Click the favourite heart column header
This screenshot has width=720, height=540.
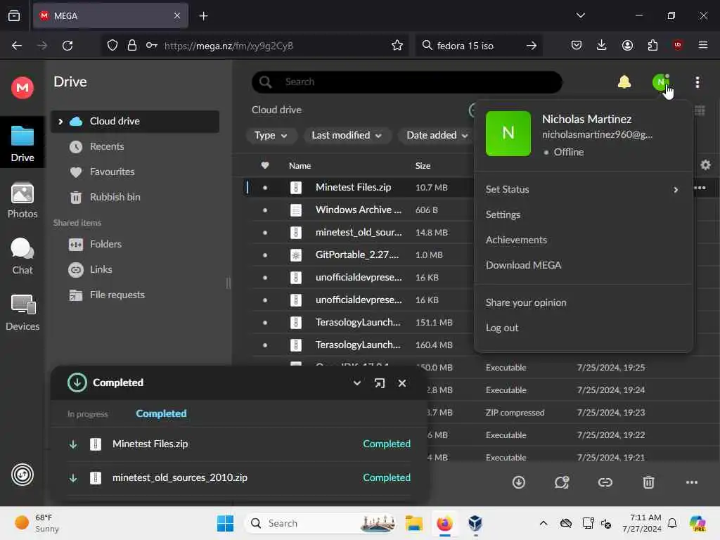[x=265, y=165]
